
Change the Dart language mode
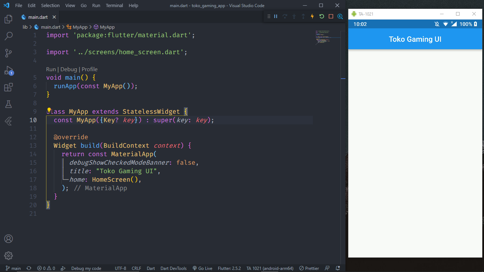coord(151,268)
